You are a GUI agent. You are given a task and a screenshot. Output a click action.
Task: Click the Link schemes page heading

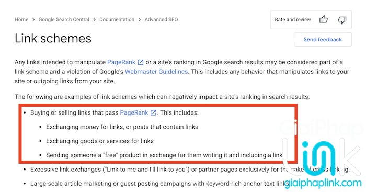[x=53, y=38]
